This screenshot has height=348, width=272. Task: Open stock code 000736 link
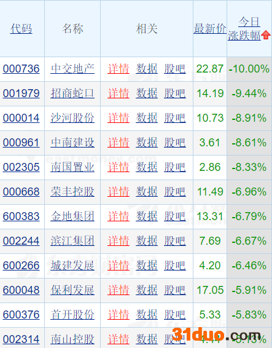click(21, 69)
